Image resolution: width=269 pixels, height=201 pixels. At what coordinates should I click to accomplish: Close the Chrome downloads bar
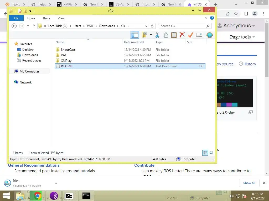point(264,183)
